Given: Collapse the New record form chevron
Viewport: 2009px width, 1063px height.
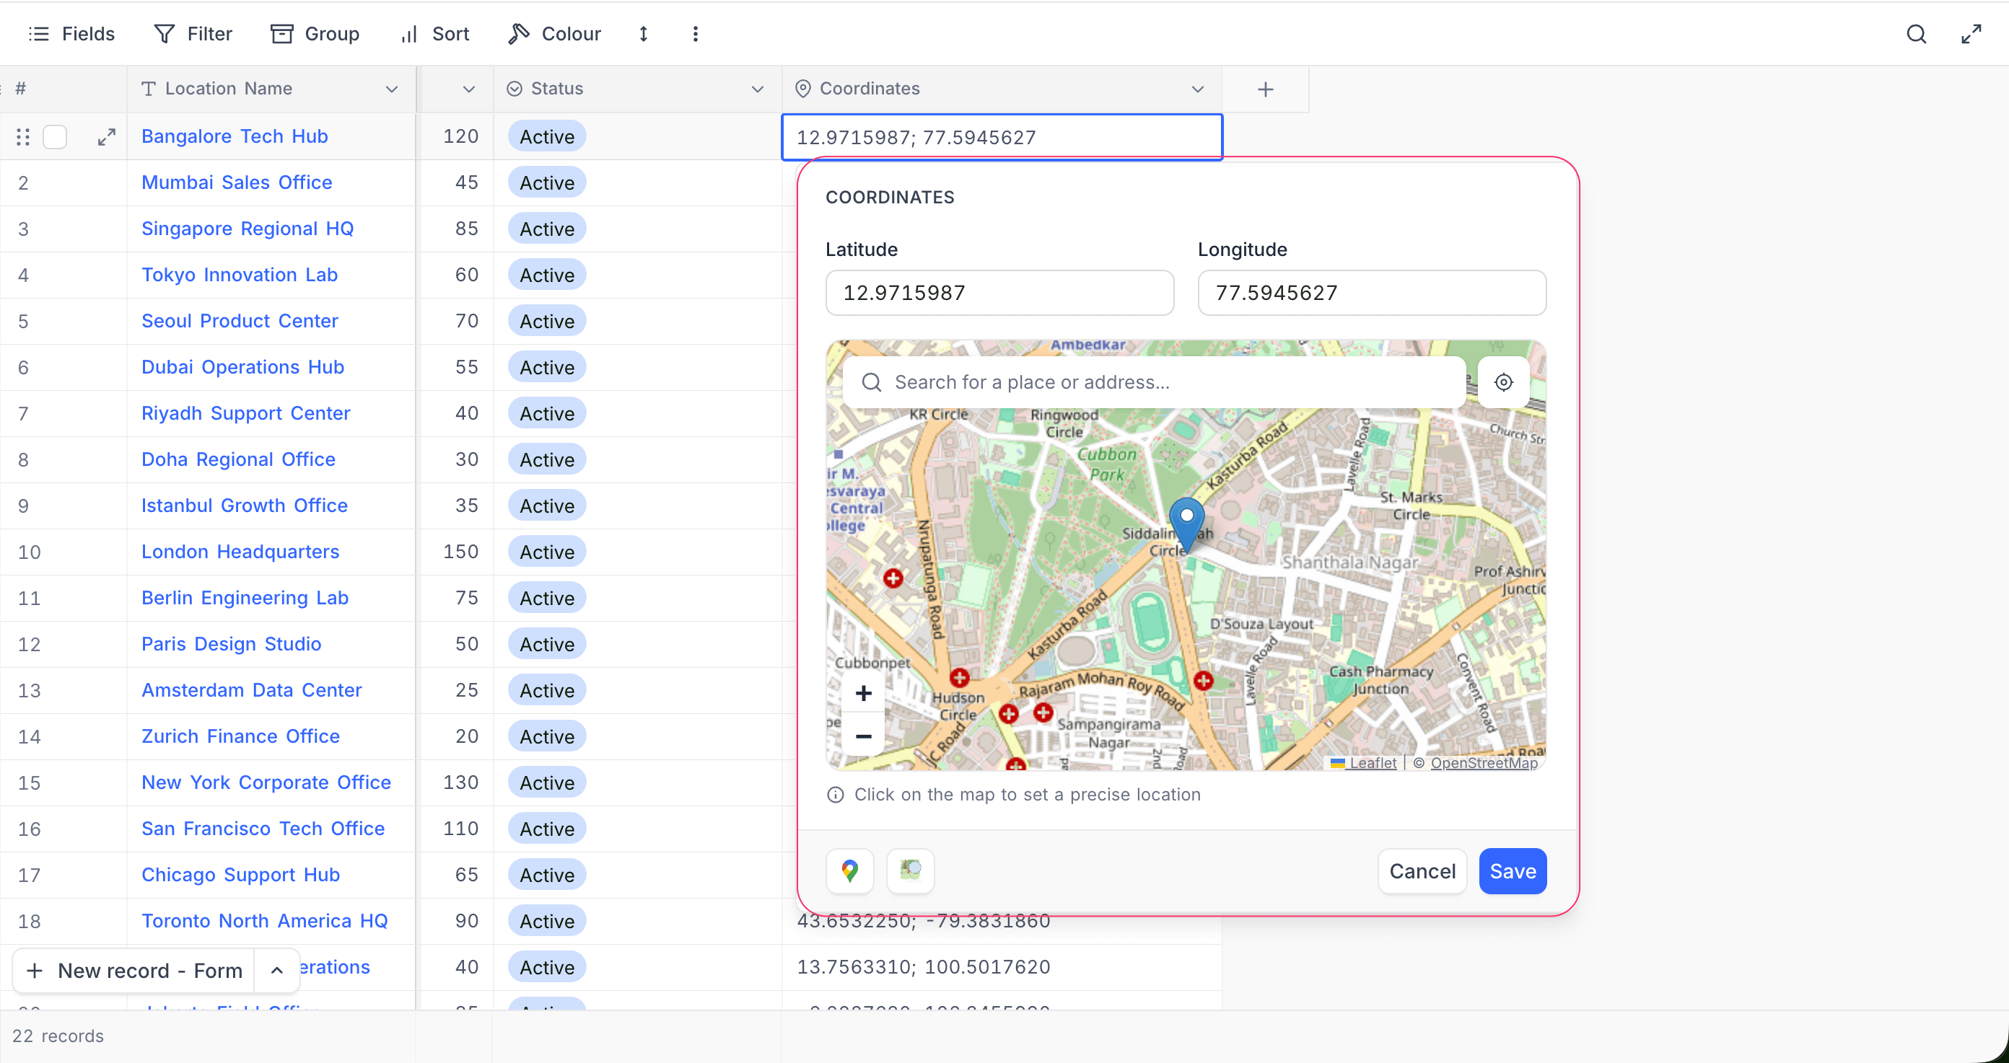Looking at the screenshot, I should tap(276, 970).
